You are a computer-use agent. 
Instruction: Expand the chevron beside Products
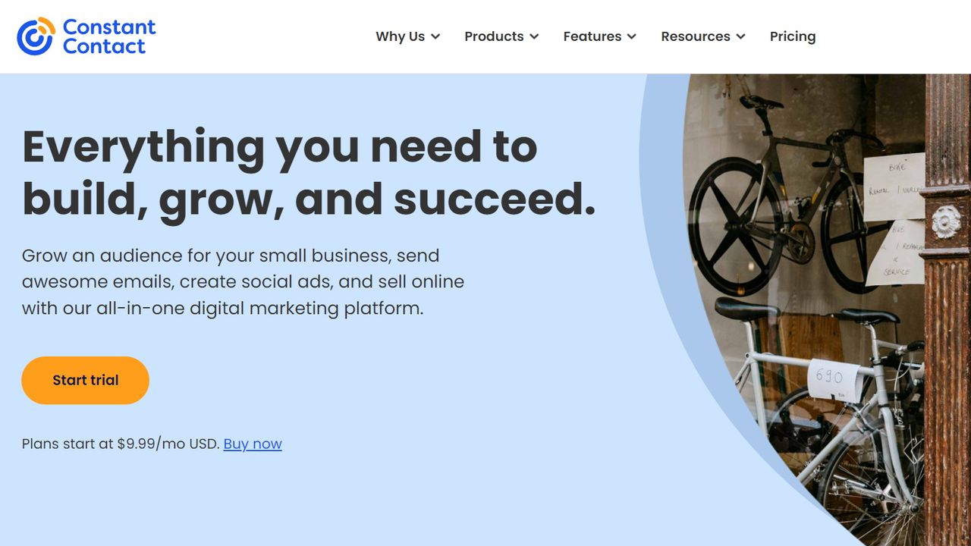click(534, 36)
